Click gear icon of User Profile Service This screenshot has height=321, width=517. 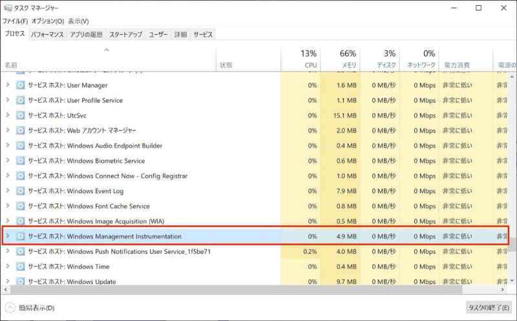click(x=21, y=101)
